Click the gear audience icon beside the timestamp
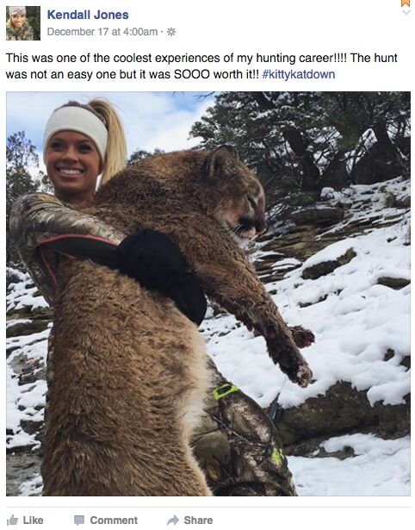The image size is (415, 530). [x=171, y=32]
